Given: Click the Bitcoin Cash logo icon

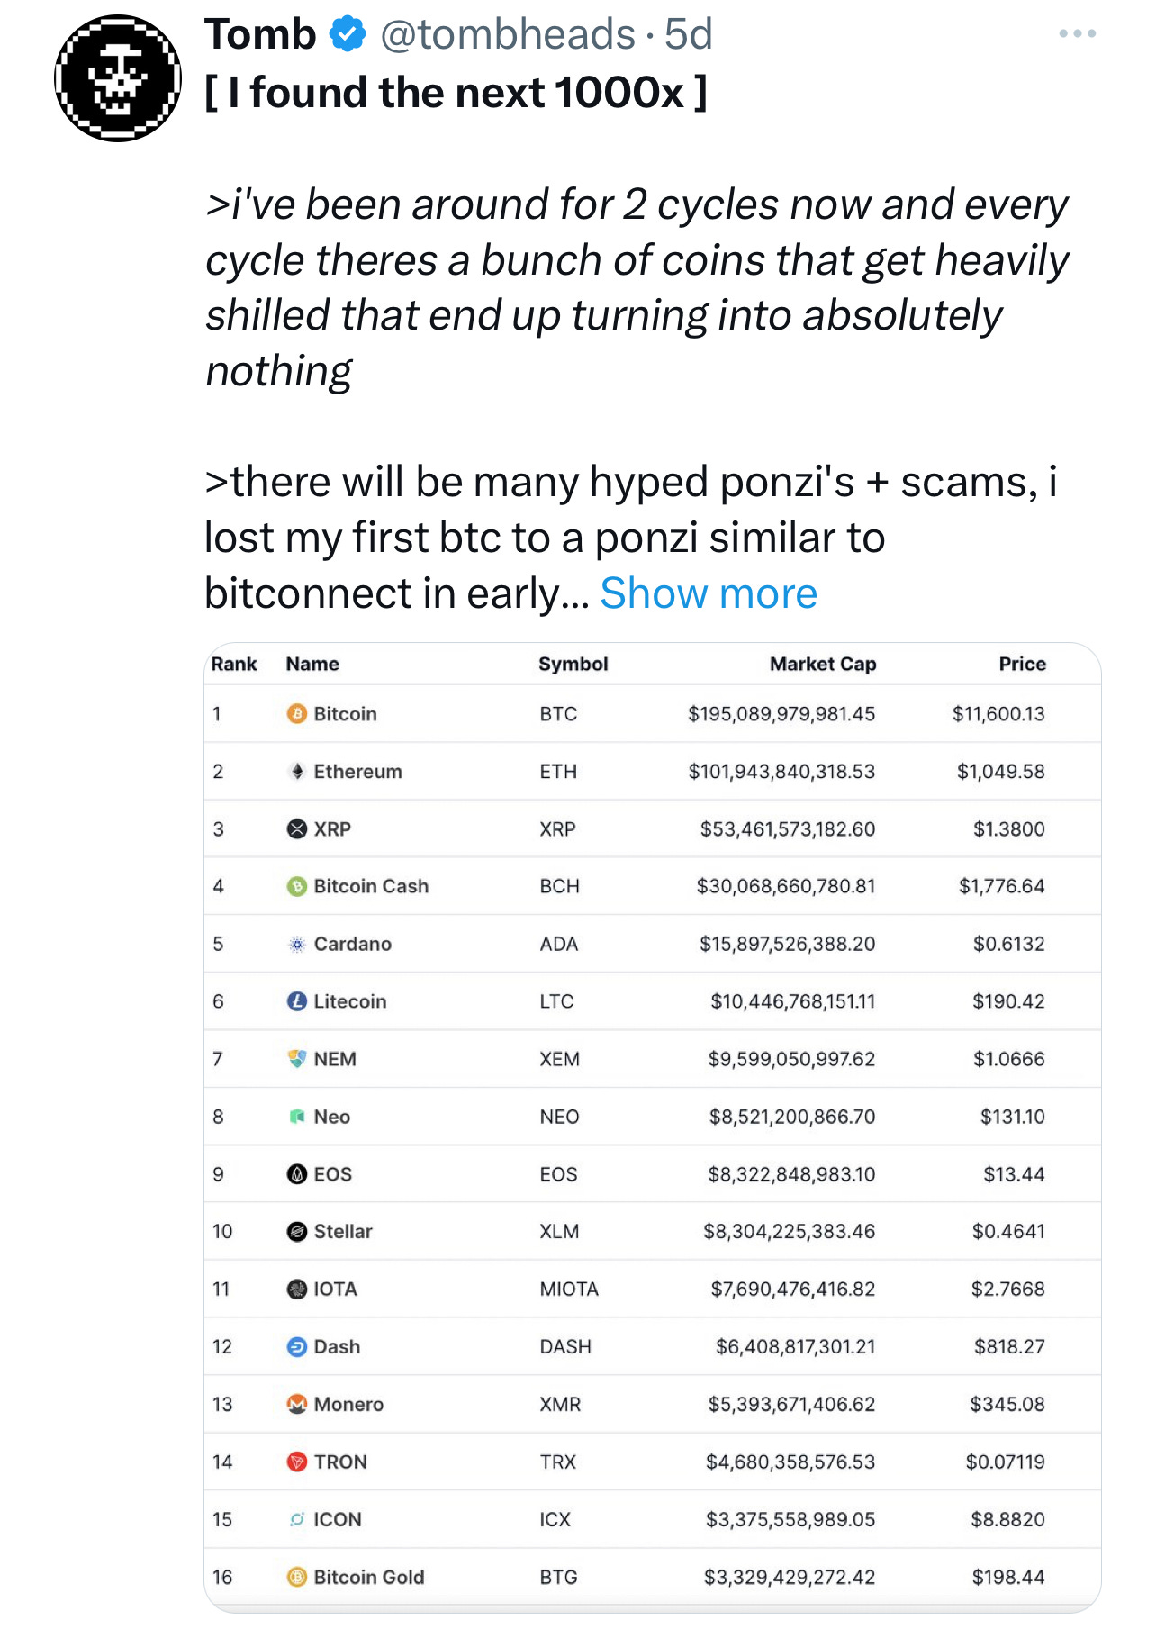Looking at the screenshot, I should pyautogui.click(x=297, y=887).
